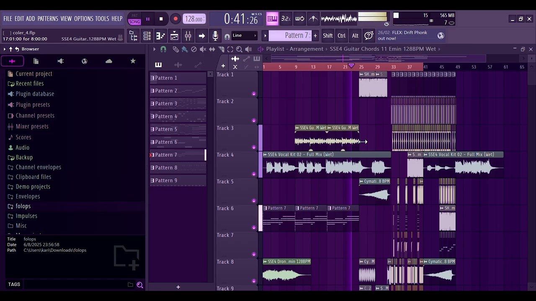Image resolution: width=536 pixels, height=301 pixels.
Task: Open the browser cloud tab icon
Action: click(x=109, y=61)
